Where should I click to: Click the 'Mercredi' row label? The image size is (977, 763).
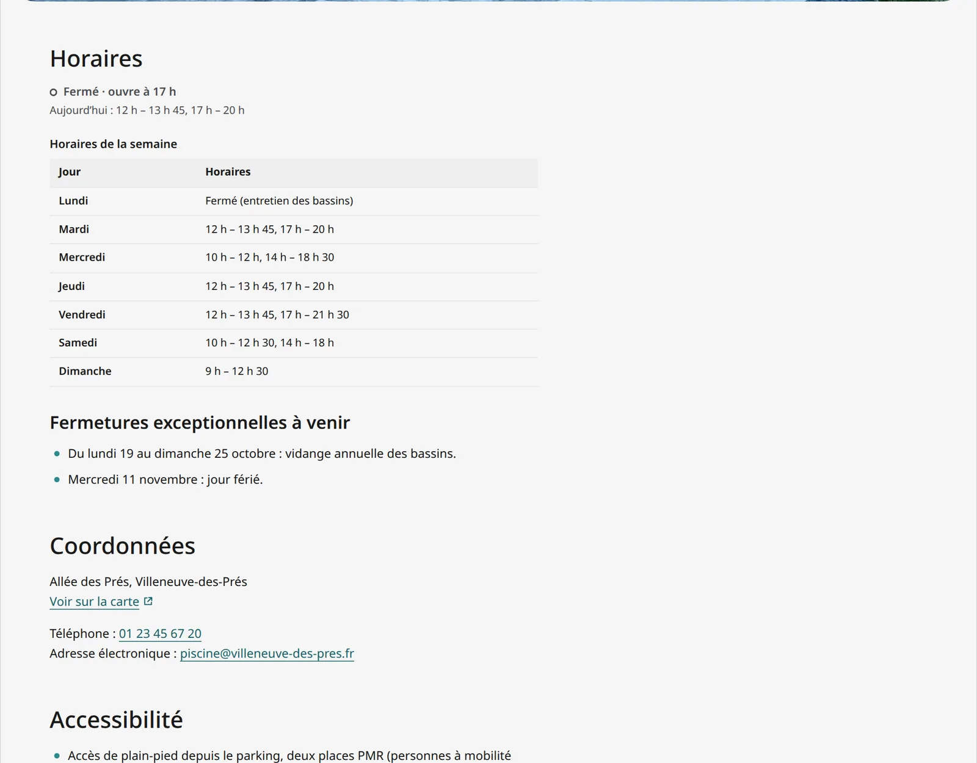[x=82, y=258]
